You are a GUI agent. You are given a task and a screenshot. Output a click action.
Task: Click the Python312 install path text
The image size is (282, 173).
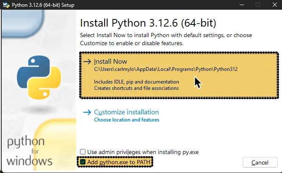pyautogui.click(x=166, y=69)
